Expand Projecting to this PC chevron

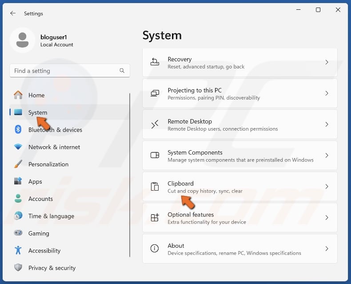(327, 93)
